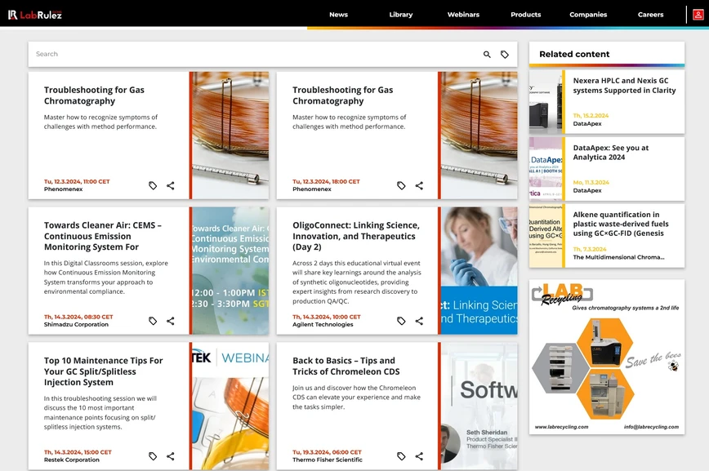Click the Thermo Fisher Scientific label
The image size is (709, 471).
coord(328,460)
